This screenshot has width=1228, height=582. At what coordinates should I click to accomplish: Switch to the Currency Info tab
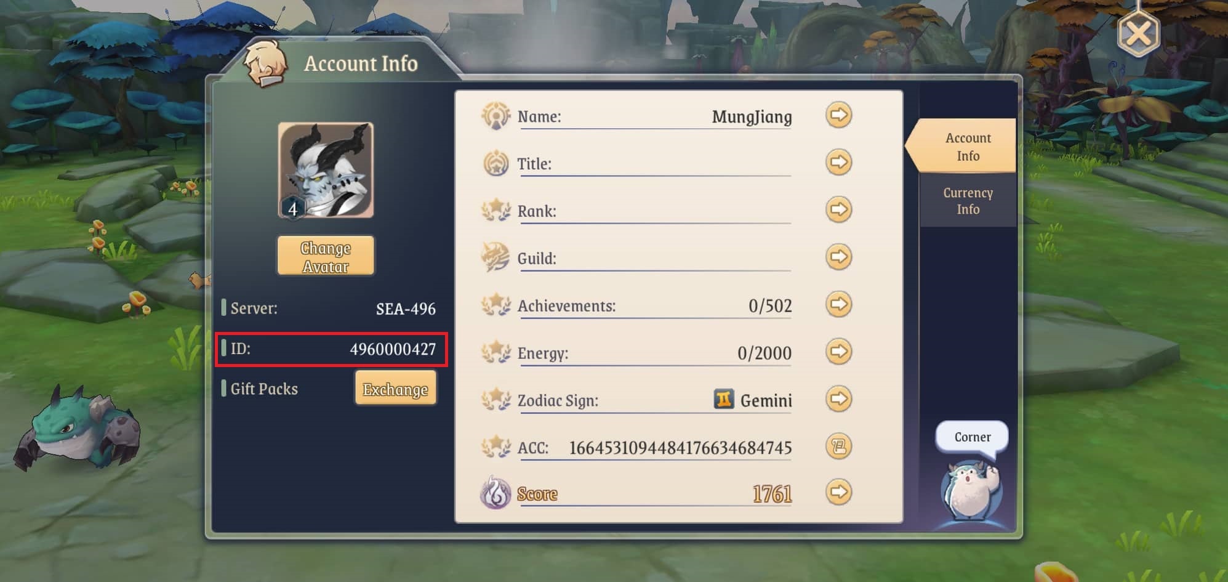coord(968,201)
